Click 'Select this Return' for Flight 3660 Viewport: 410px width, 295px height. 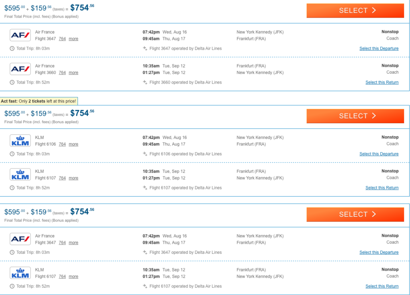coord(382,82)
